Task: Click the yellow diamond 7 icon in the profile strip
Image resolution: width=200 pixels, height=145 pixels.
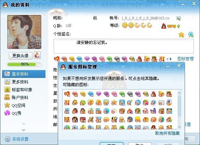Action: point(72,59)
